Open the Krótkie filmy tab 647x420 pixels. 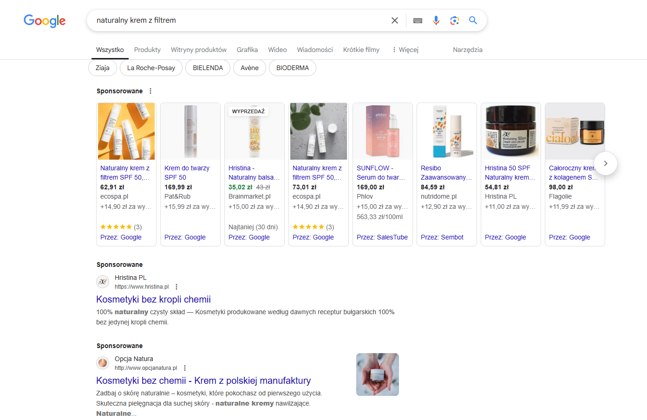click(x=361, y=50)
